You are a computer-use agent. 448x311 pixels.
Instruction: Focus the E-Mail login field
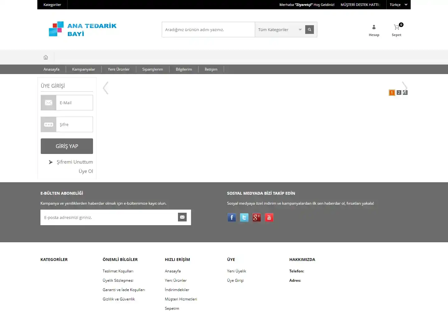[75, 103]
